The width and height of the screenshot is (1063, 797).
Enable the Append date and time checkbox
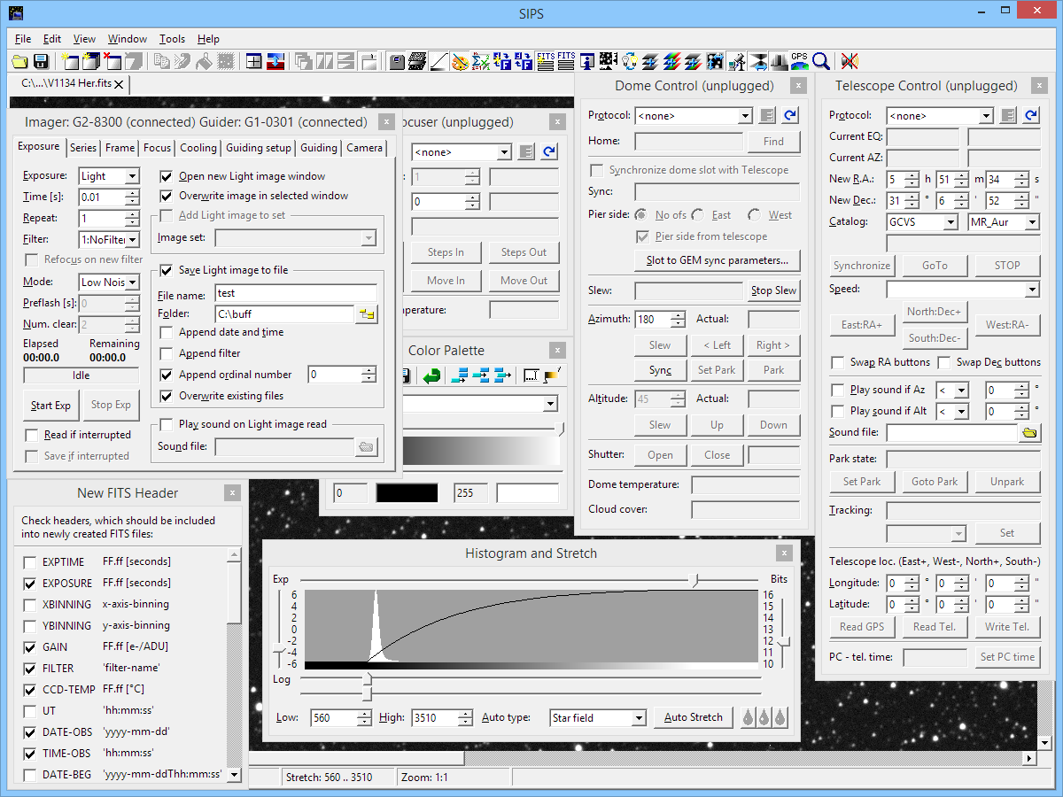(x=167, y=332)
